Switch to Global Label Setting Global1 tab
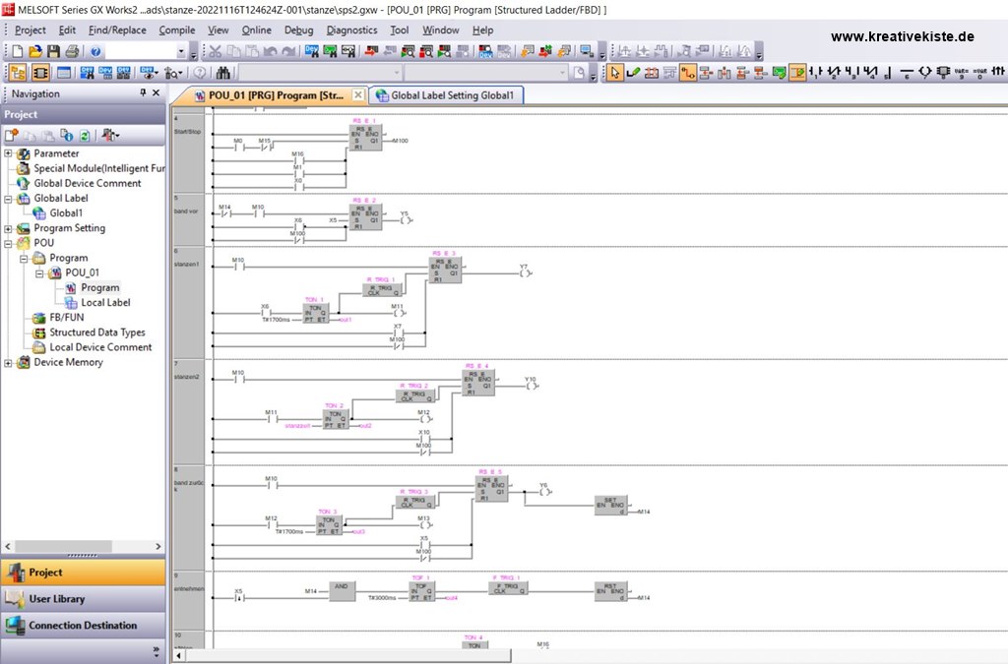 click(446, 95)
